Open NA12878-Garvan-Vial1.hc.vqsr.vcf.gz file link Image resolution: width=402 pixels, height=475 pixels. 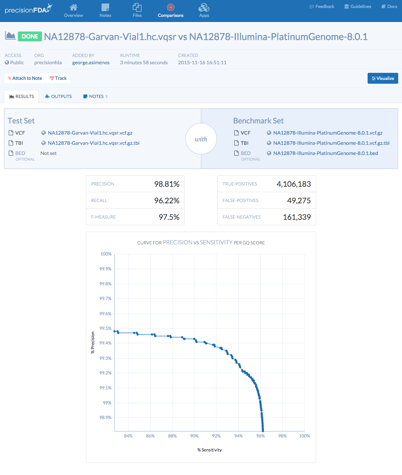pyautogui.click(x=90, y=133)
